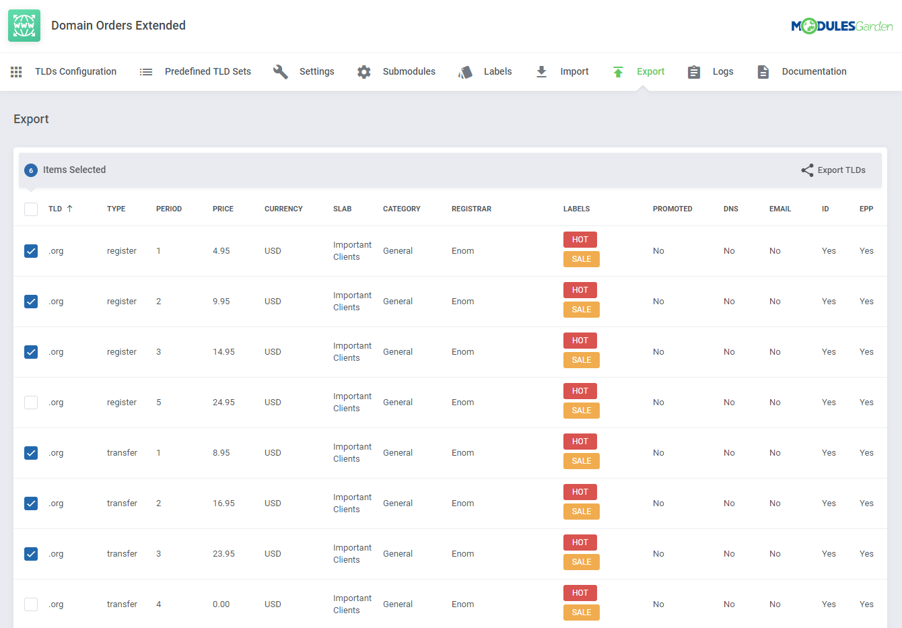Click the PRICE column header
The height and width of the screenshot is (628, 902).
[x=223, y=209]
